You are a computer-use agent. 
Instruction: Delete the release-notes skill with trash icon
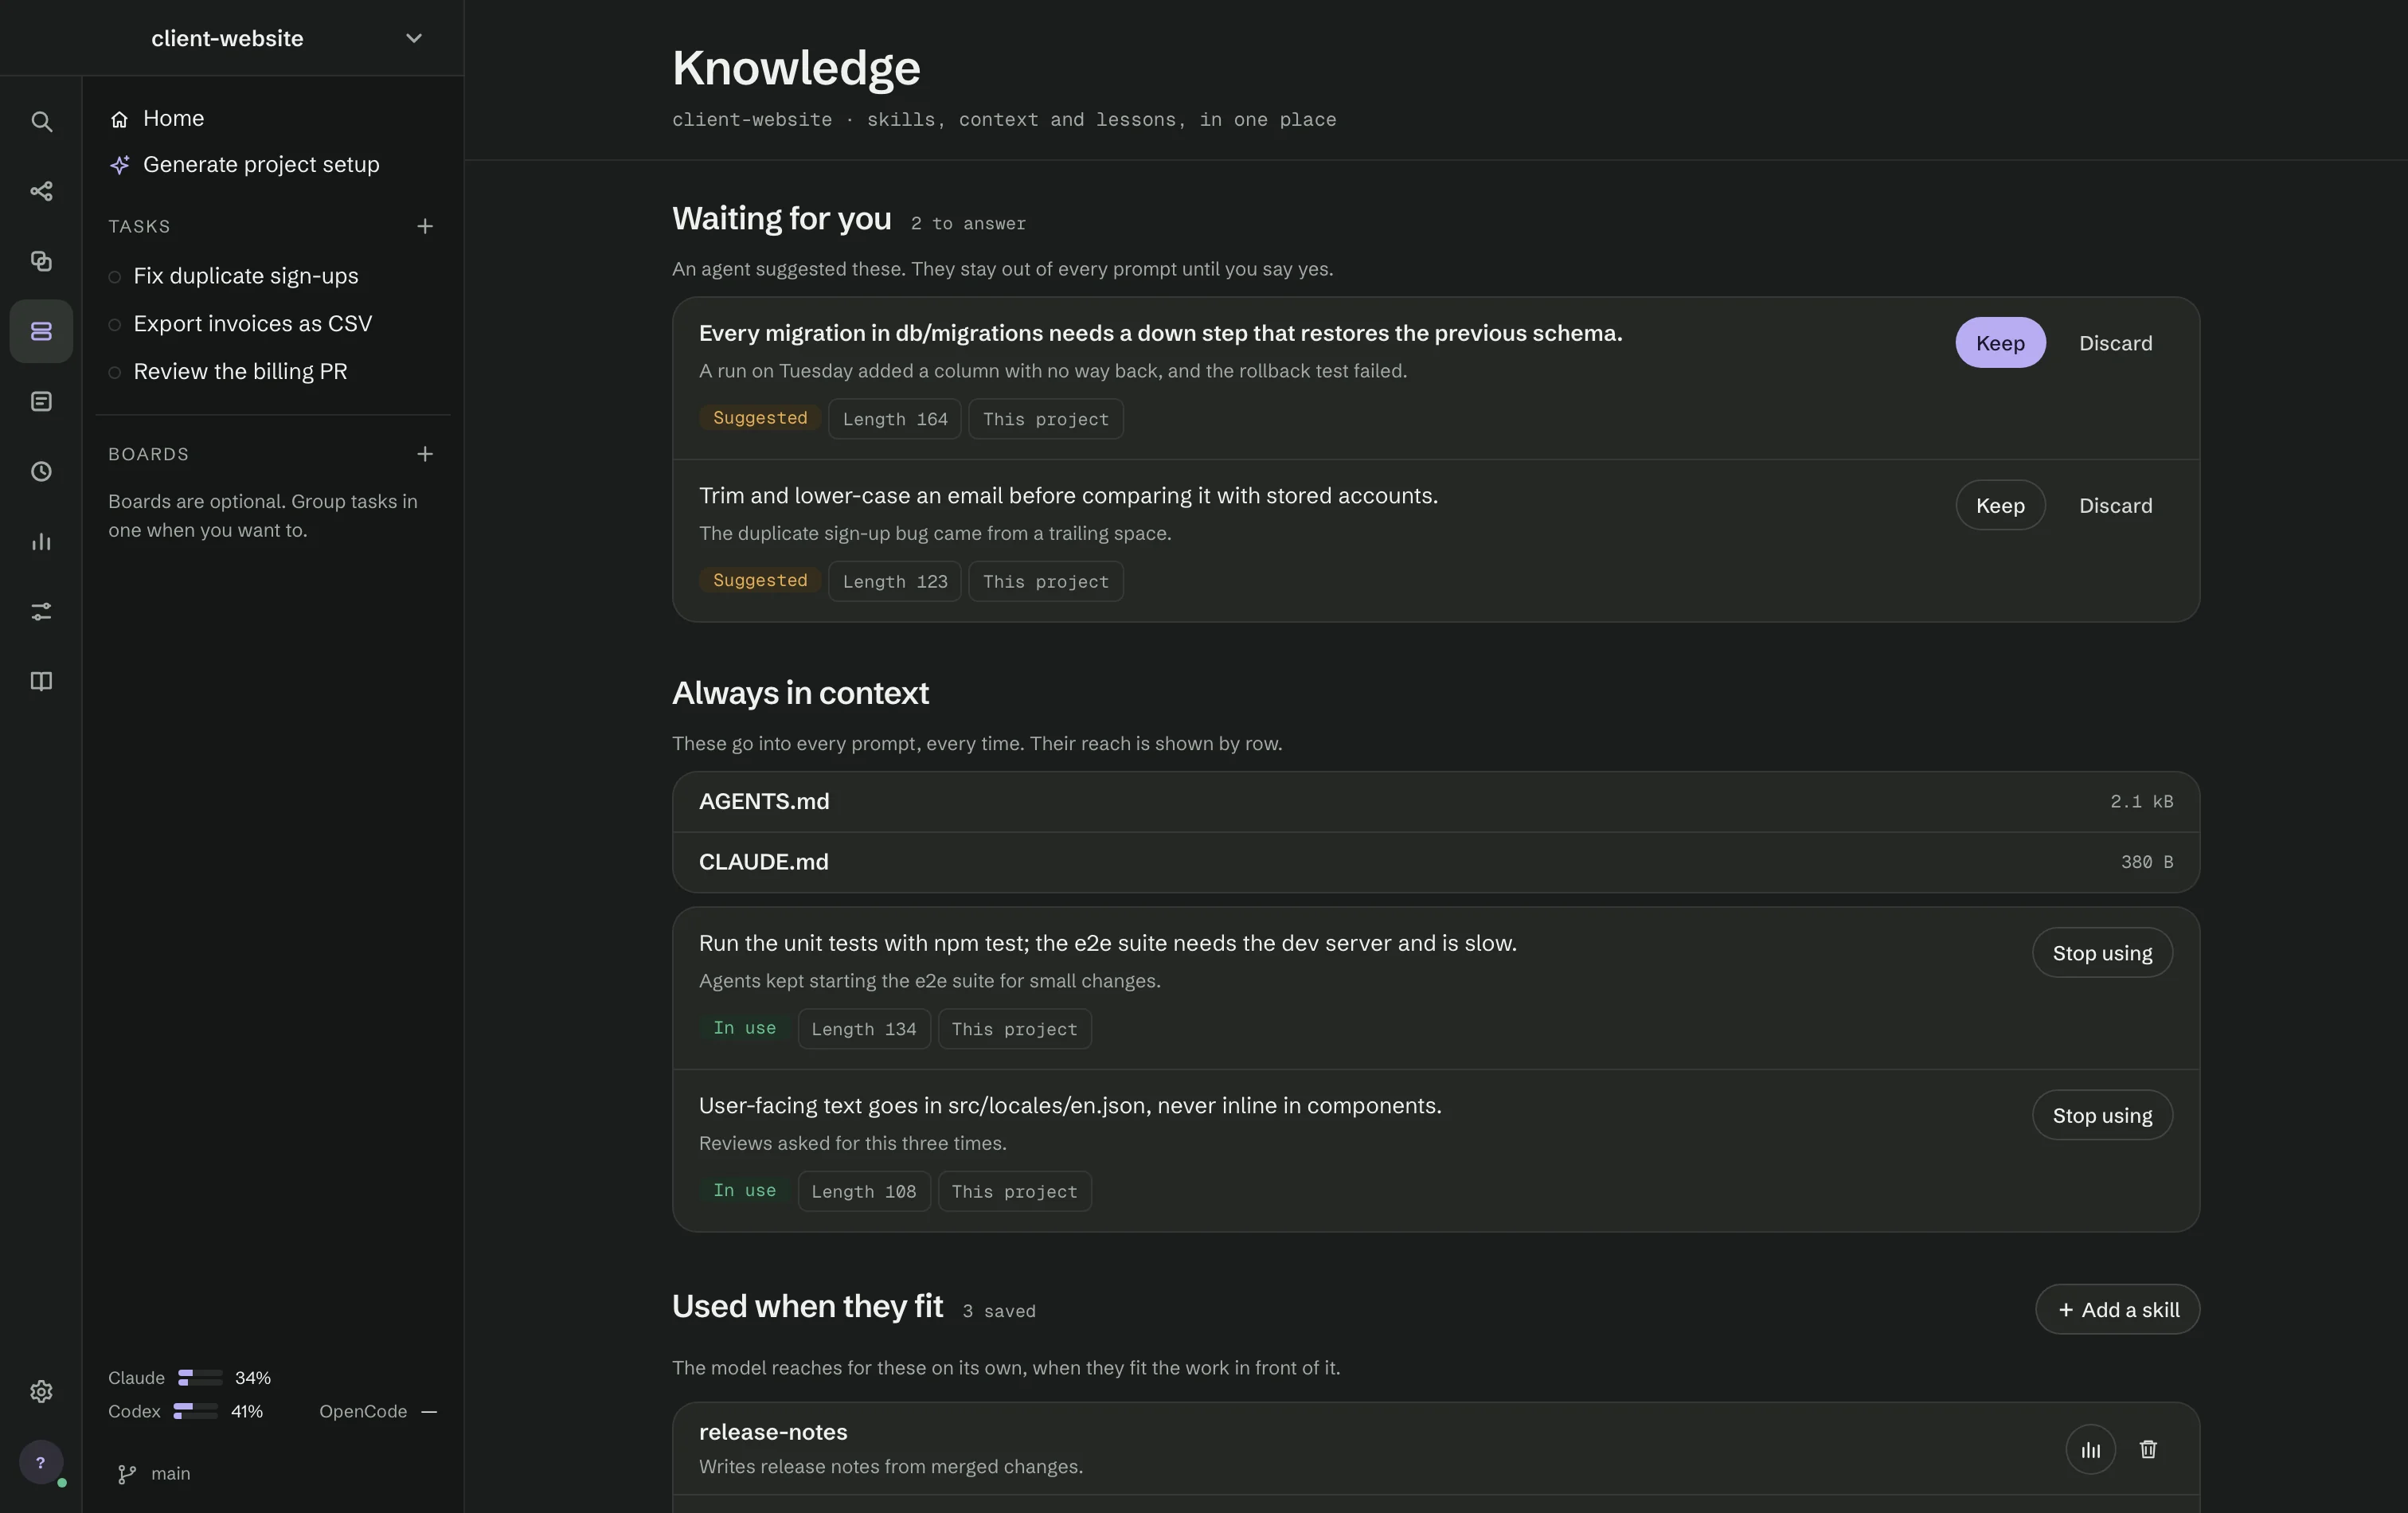pyautogui.click(x=2148, y=1449)
